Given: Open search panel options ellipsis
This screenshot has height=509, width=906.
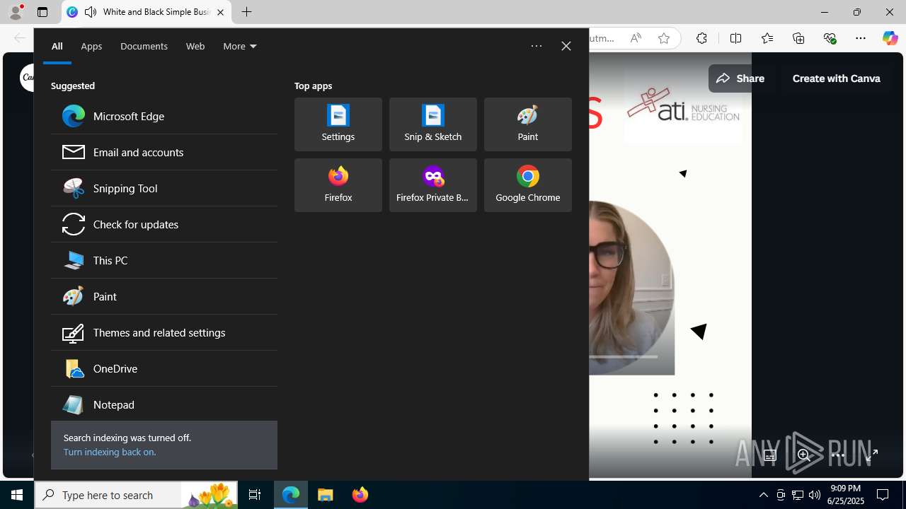Looking at the screenshot, I should (537, 46).
